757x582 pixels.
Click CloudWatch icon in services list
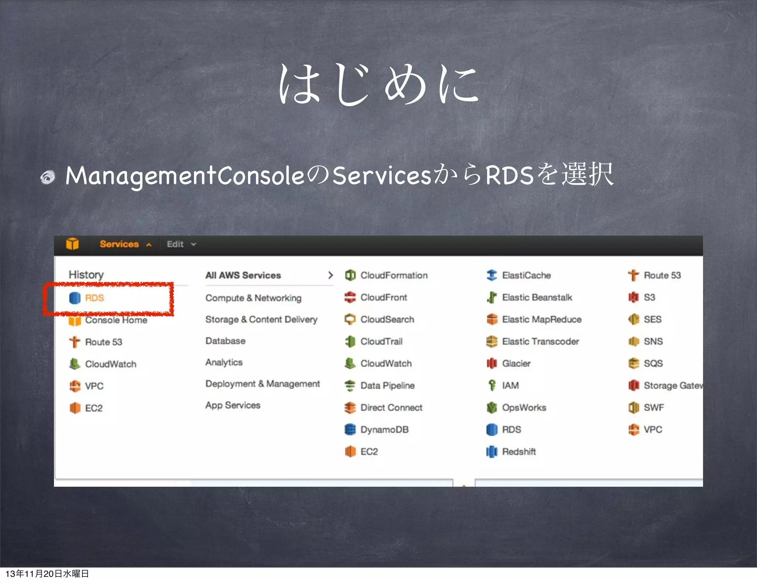point(350,363)
